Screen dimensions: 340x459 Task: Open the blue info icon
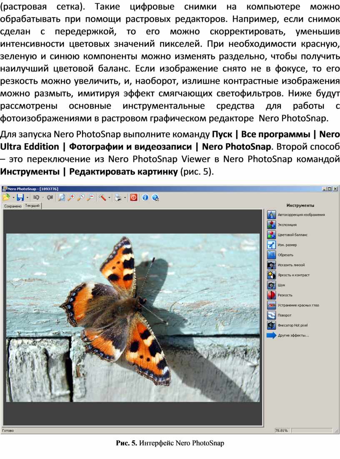pos(145,197)
